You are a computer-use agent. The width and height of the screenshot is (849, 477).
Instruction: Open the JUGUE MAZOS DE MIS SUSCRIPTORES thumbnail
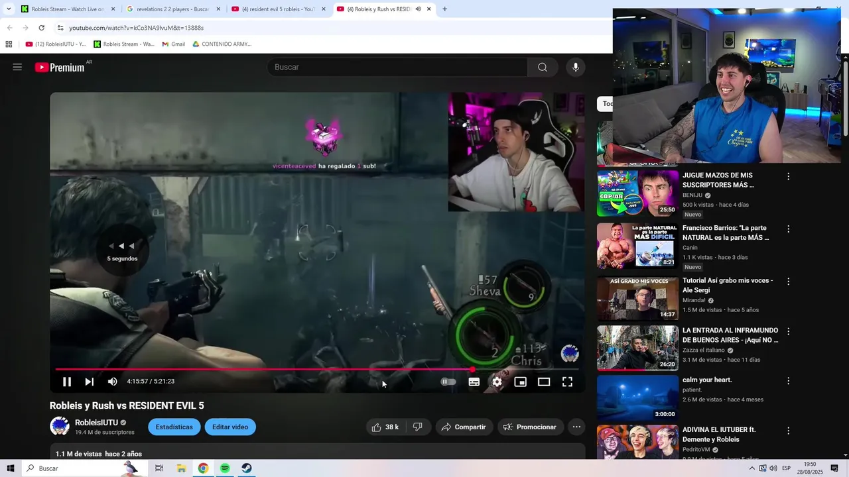click(637, 193)
